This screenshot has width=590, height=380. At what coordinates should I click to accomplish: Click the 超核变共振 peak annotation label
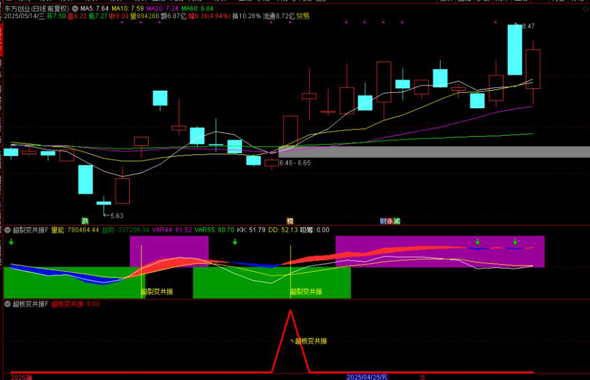[310, 341]
